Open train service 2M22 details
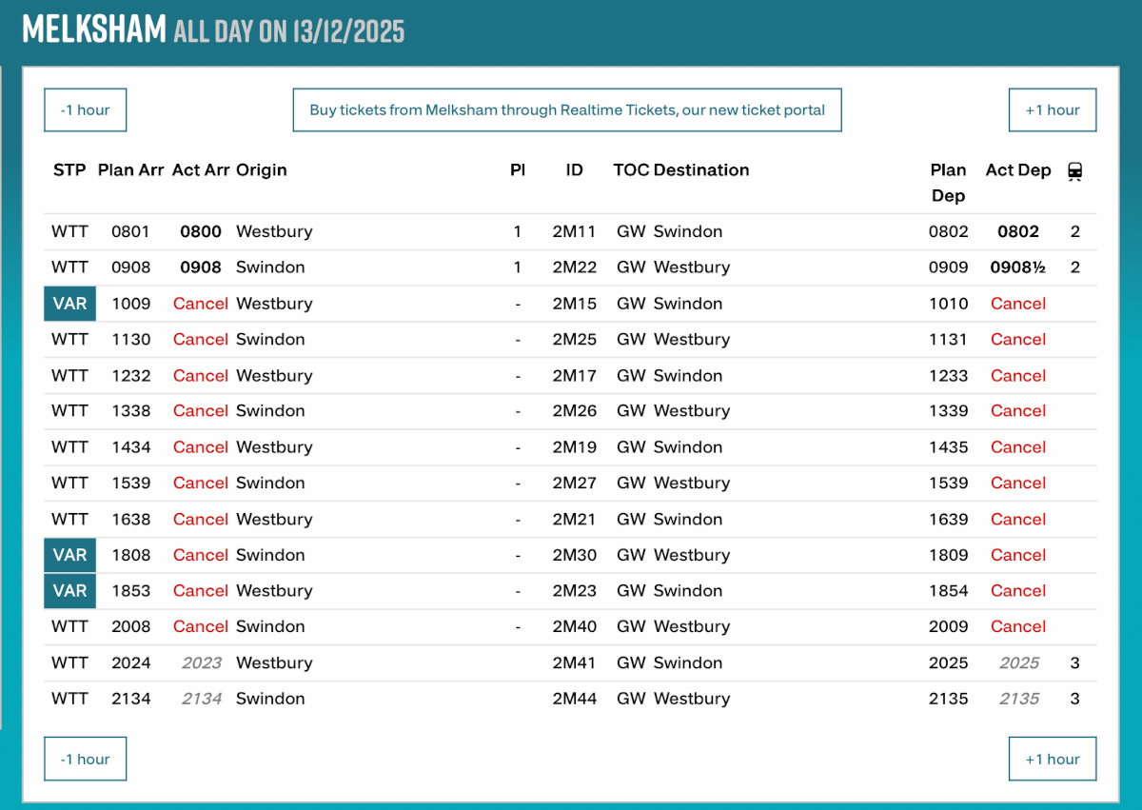1142x810 pixels. [x=574, y=267]
